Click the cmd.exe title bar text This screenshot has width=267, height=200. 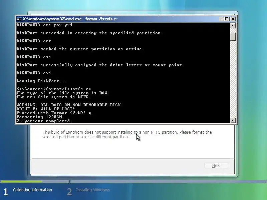[70, 19]
